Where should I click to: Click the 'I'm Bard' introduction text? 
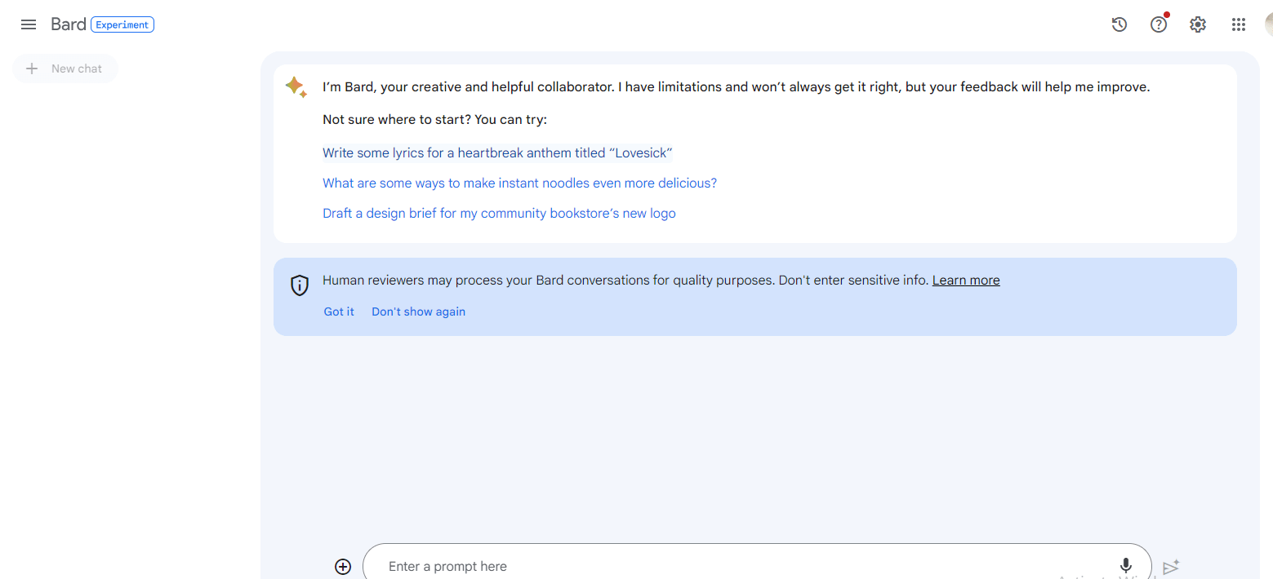coord(736,86)
